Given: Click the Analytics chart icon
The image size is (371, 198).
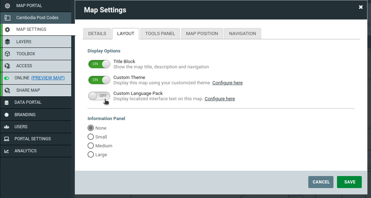Looking at the screenshot, I should coord(7,151).
